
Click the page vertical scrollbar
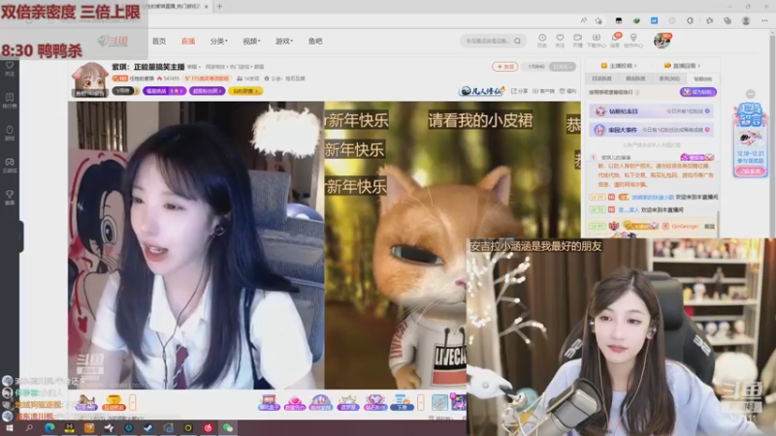(x=772, y=134)
